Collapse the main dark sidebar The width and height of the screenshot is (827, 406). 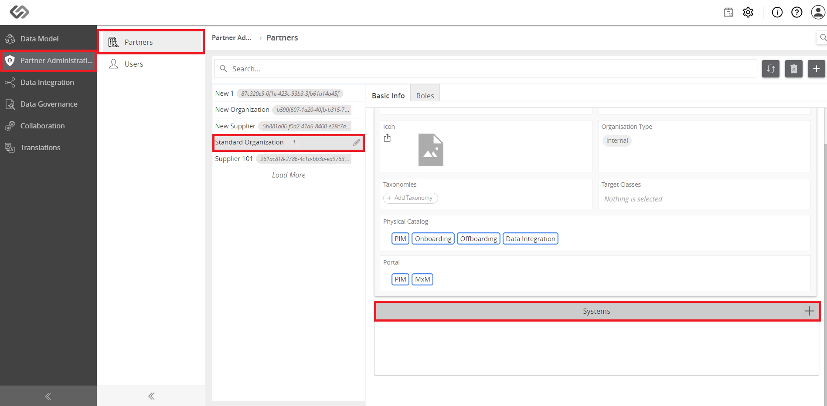point(48,396)
